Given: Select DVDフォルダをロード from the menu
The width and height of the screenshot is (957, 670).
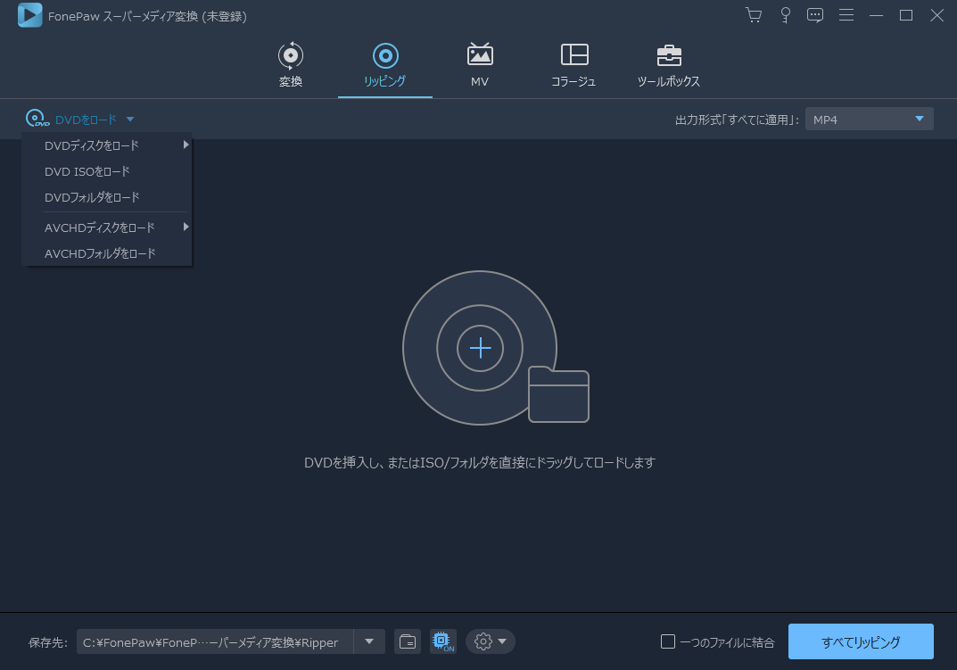Looking at the screenshot, I should 107,197.
